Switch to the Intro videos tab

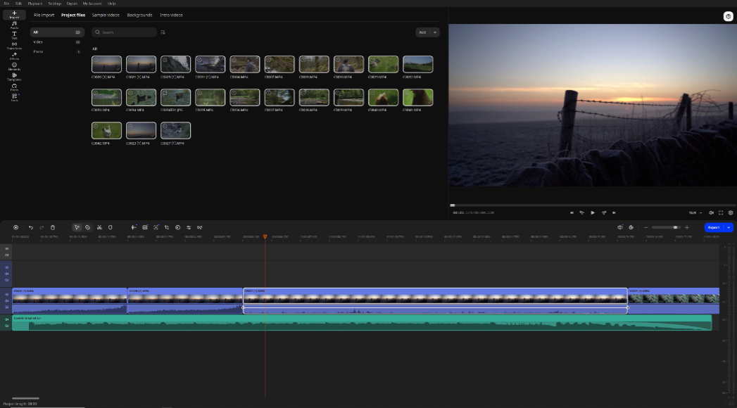pos(171,15)
